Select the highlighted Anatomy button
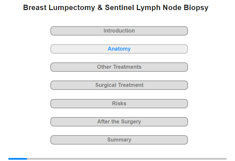 point(119,49)
